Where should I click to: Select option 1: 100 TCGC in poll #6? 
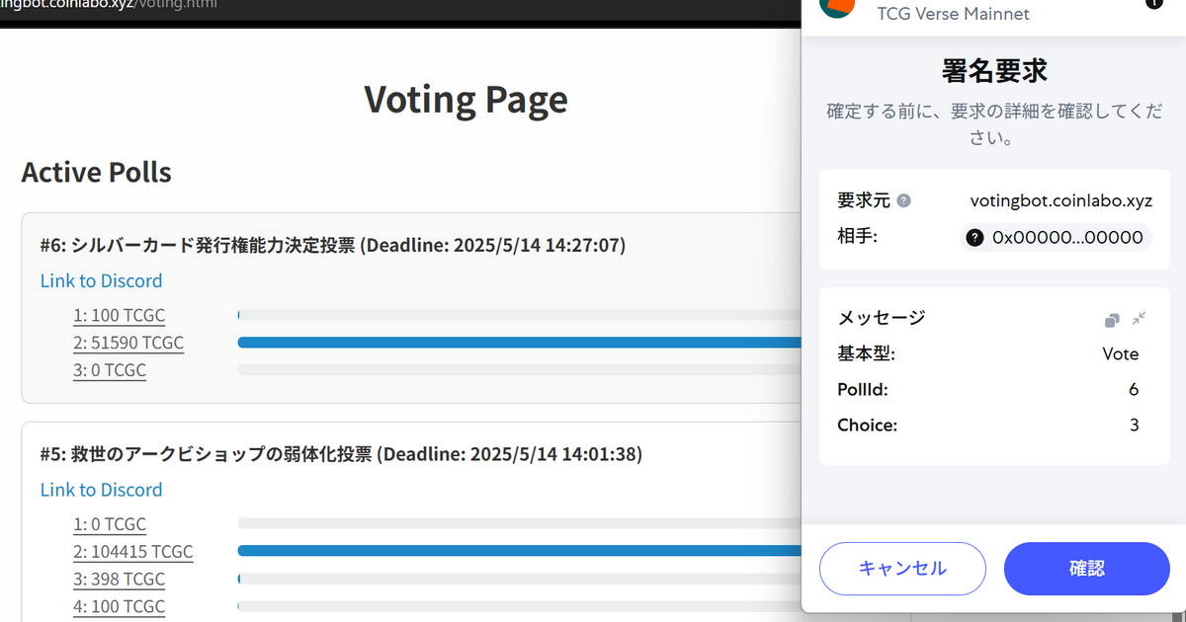pyautogui.click(x=119, y=315)
